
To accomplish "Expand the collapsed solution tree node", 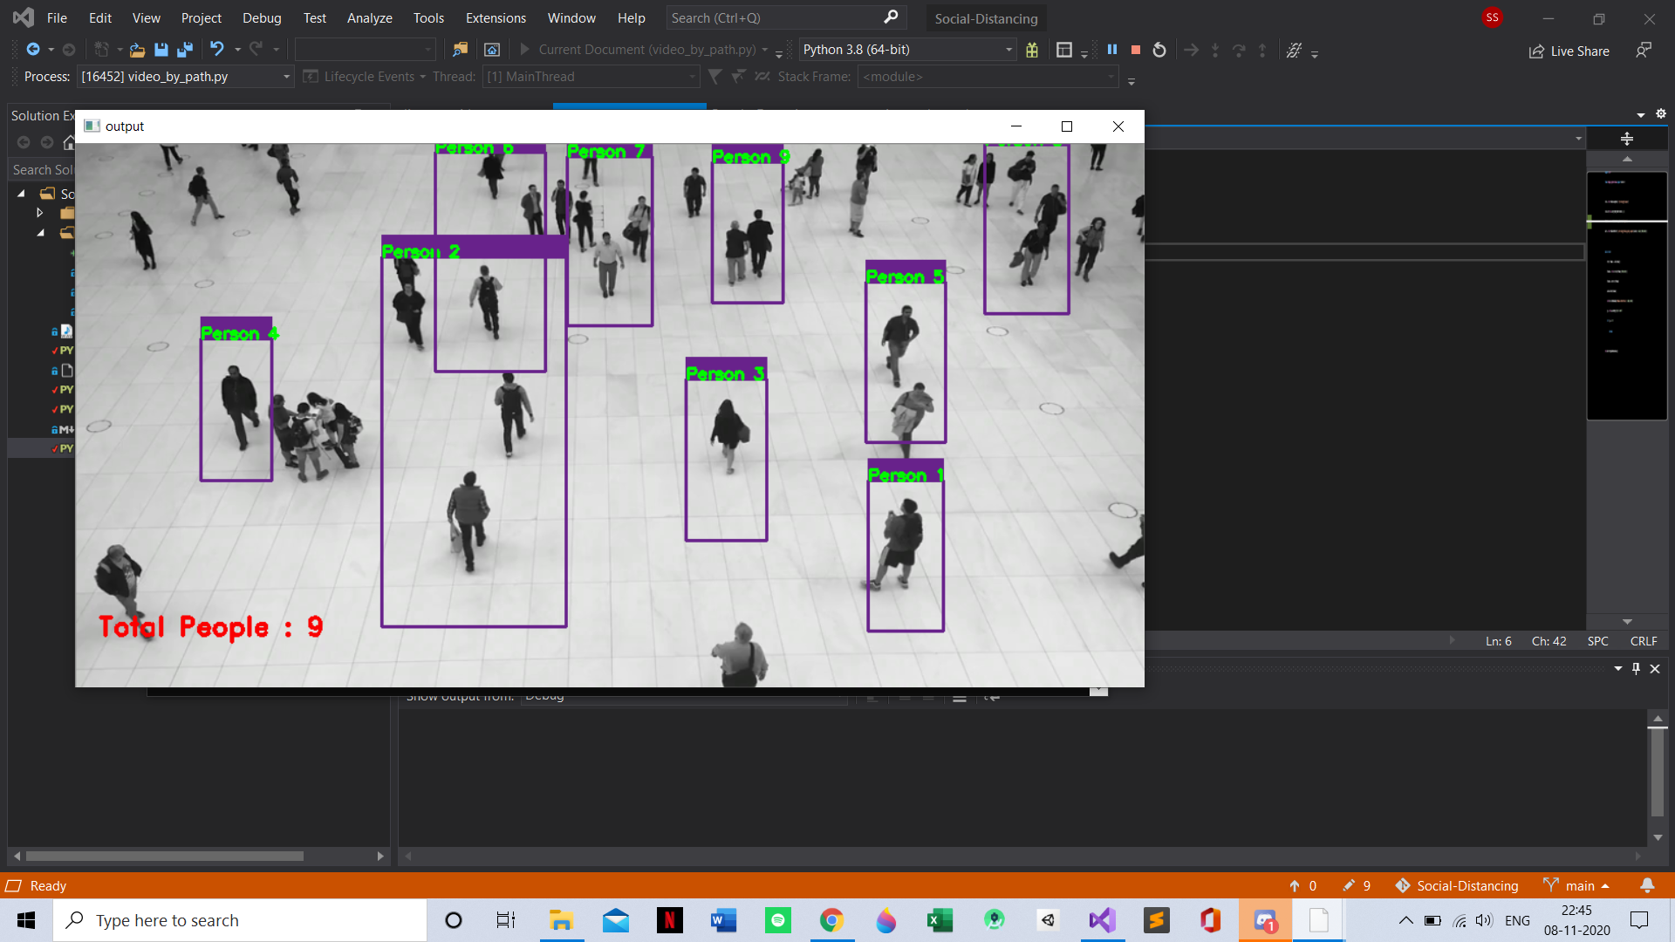I will pyautogui.click(x=39, y=213).
